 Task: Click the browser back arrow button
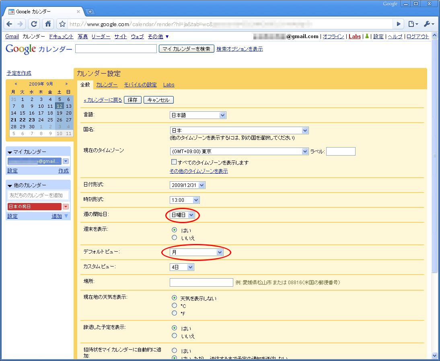point(9,24)
